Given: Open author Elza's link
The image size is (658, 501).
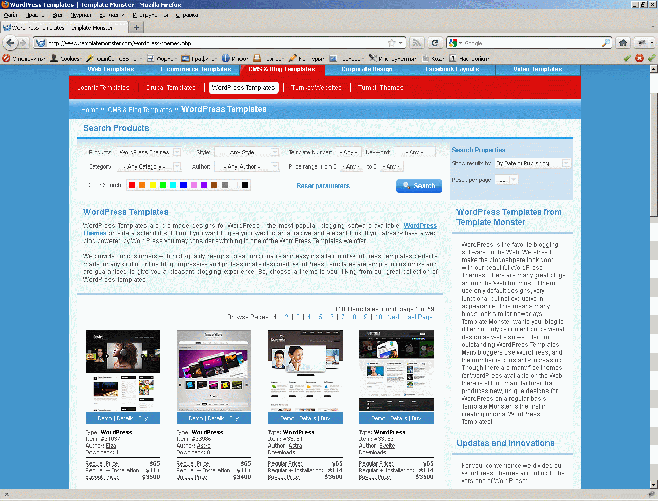Looking at the screenshot, I should click(x=111, y=446).
